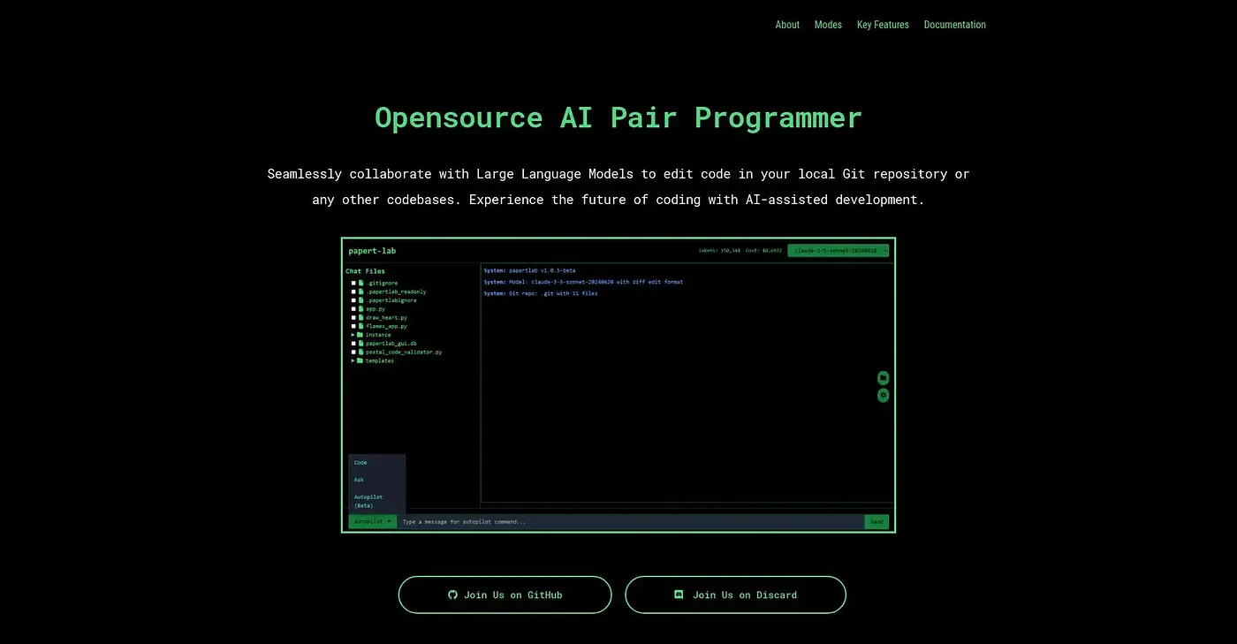This screenshot has height=644, width=1237.
Task: Click the file icon beside .gitignore
Action: [360, 283]
